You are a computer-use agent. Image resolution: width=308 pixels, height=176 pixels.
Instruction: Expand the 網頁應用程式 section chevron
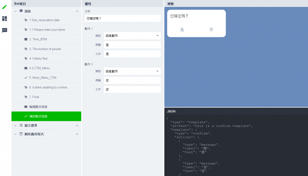[15, 134]
